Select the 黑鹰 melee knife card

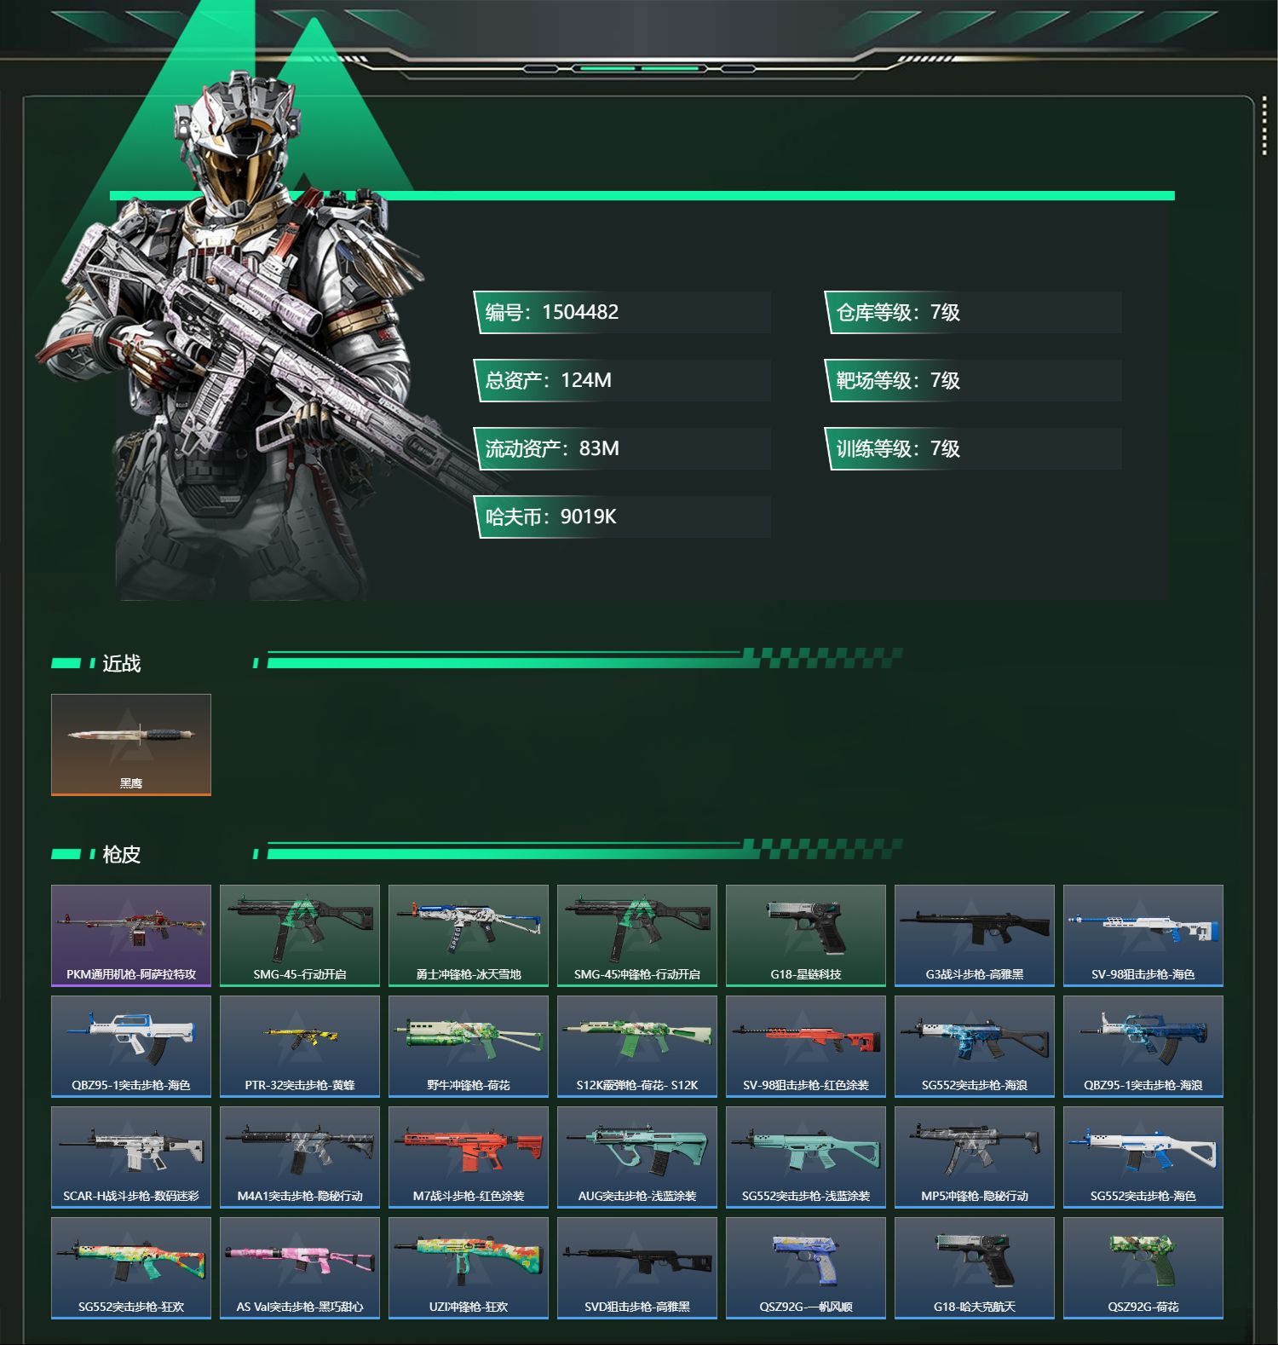coord(131,745)
